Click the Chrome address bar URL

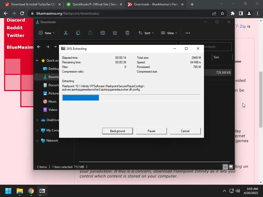pyautogui.click(x=68, y=13)
